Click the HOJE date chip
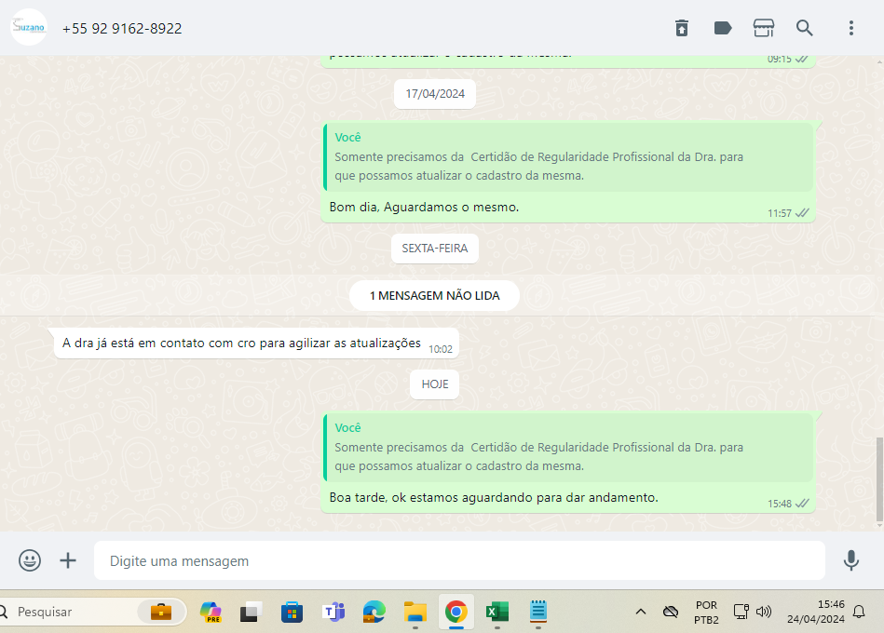884x633 pixels. point(435,384)
